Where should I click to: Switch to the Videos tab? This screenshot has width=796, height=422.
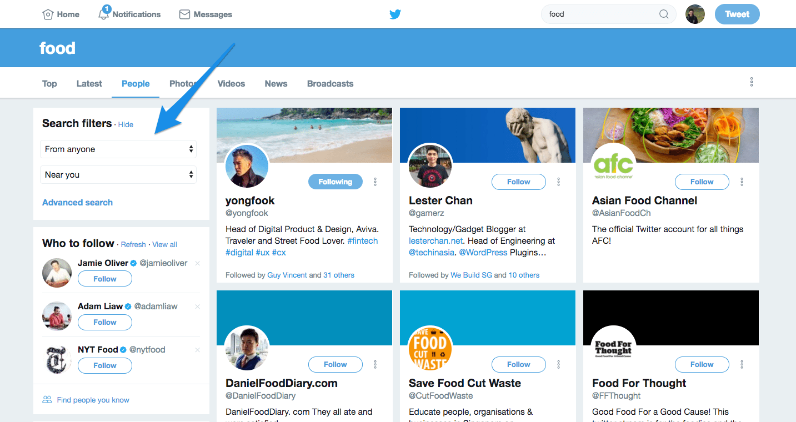coord(231,83)
